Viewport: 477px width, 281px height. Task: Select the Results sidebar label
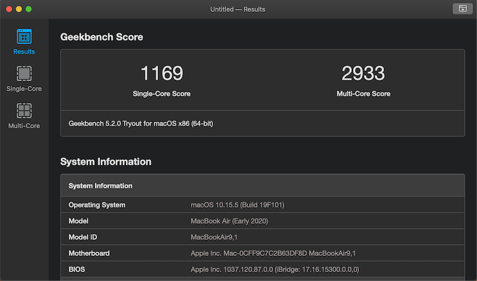pyautogui.click(x=24, y=51)
